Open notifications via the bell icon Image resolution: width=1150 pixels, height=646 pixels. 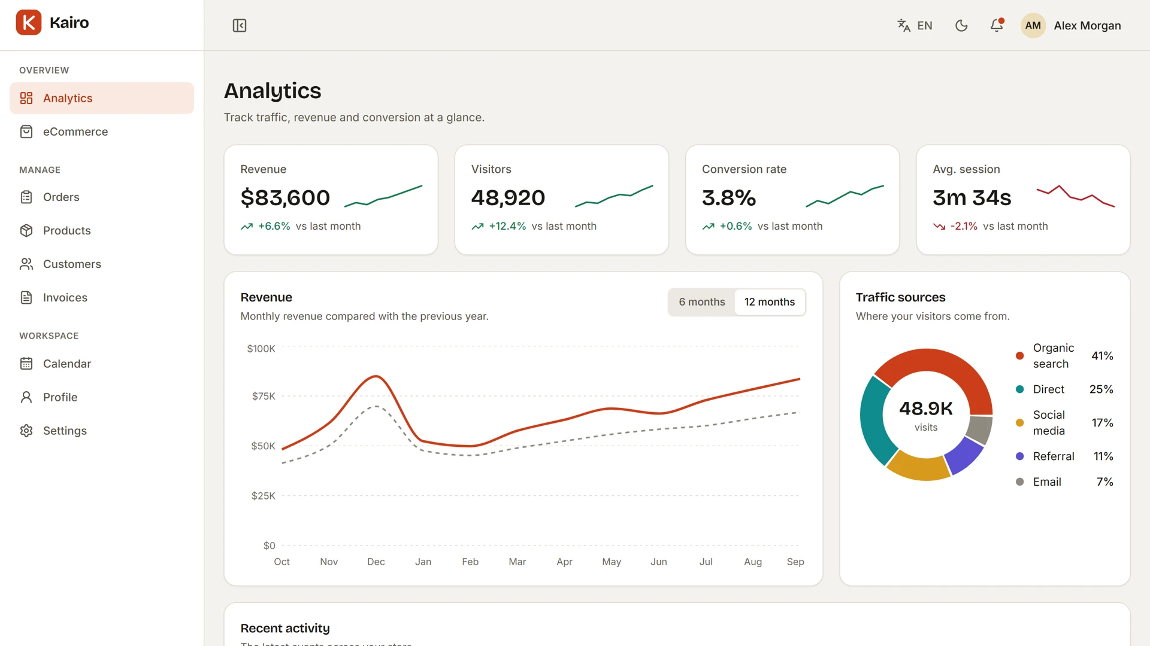[x=997, y=26]
